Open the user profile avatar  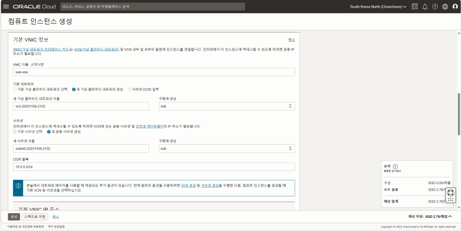coord(456,7)
